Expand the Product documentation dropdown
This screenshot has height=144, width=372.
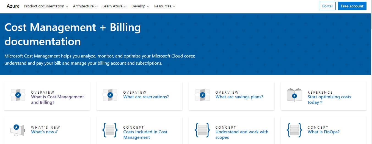click(x=46, y=6)
